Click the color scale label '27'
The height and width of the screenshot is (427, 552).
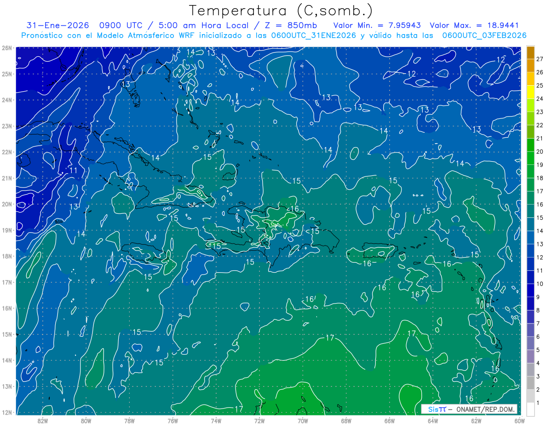(x=540, y=59)
